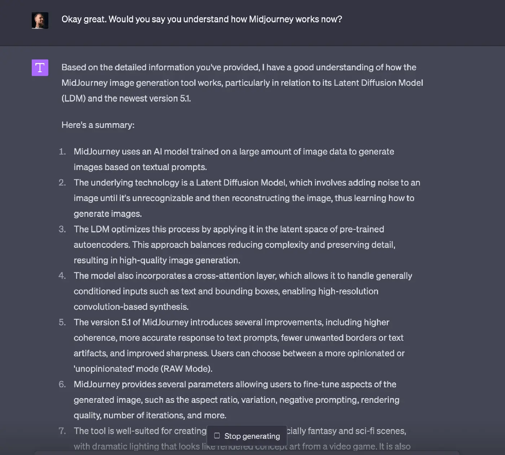The image size is (505, 455).
Task: Click the cross-attention layer list item
Action: pos(242,291)
